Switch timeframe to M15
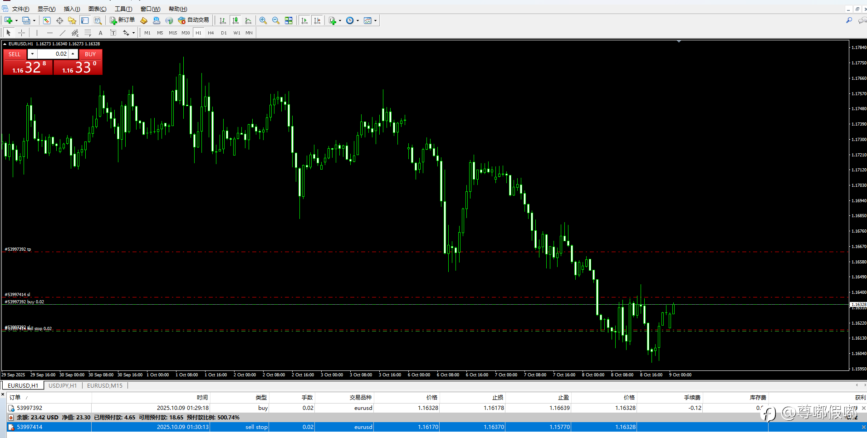867x438 pixels. (x=173, y=33)
